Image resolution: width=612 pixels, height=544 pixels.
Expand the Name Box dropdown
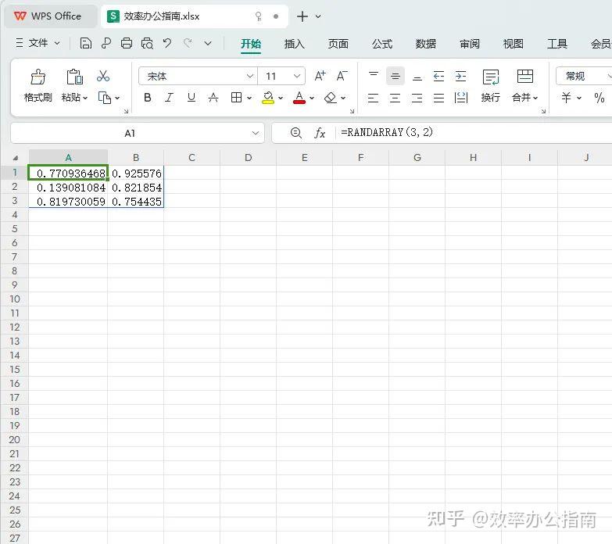tap(256, 133)
